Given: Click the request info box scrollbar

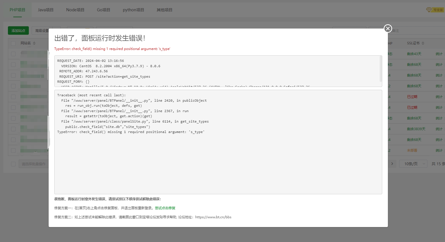Looking at the screenshot, I should pos(381,69).
